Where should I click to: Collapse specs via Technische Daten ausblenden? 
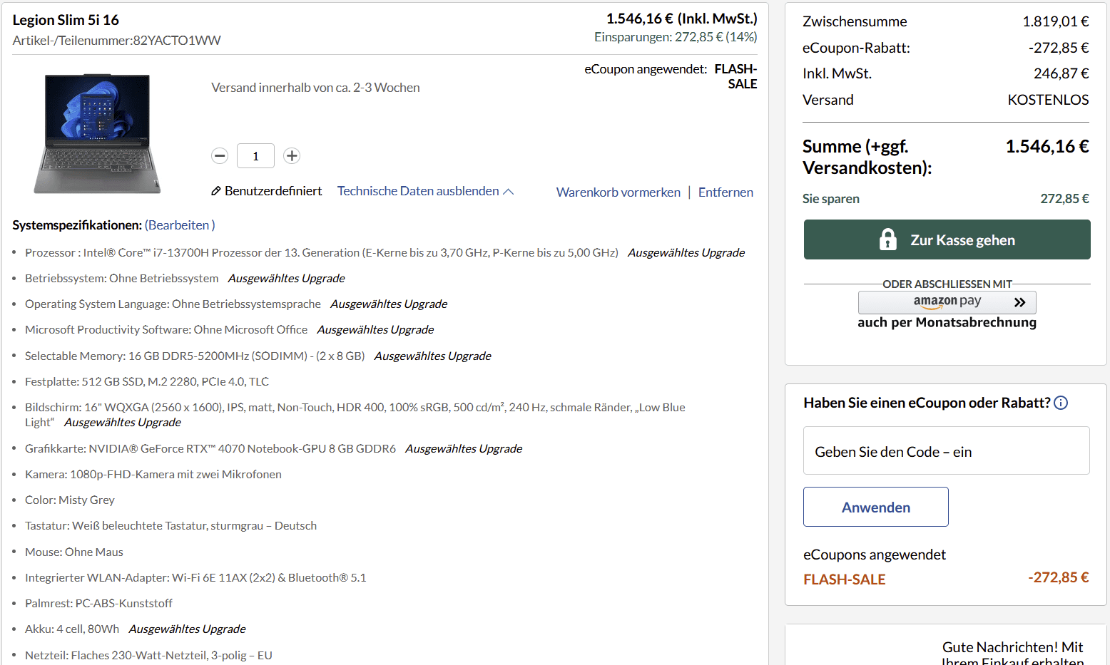[x=425, y=191]
